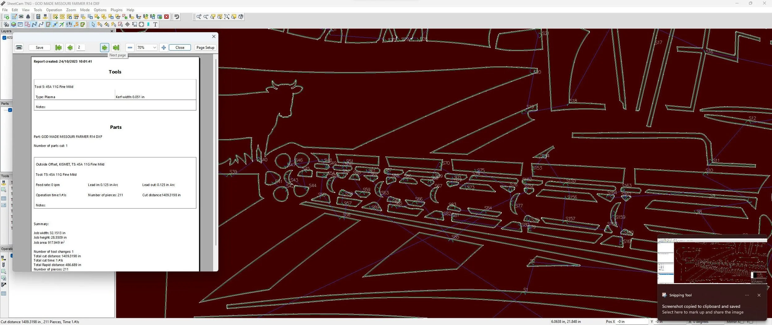772x325 pixels.
Task: Click the layers stack icon in second toolbar
Action: 14,24
